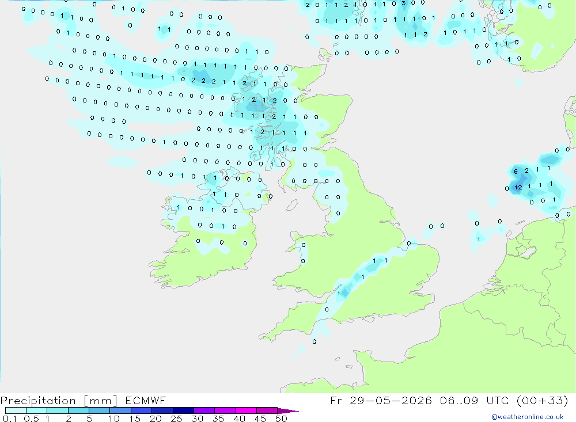Select the 35–40 mm legend swatch

[225, 410]
